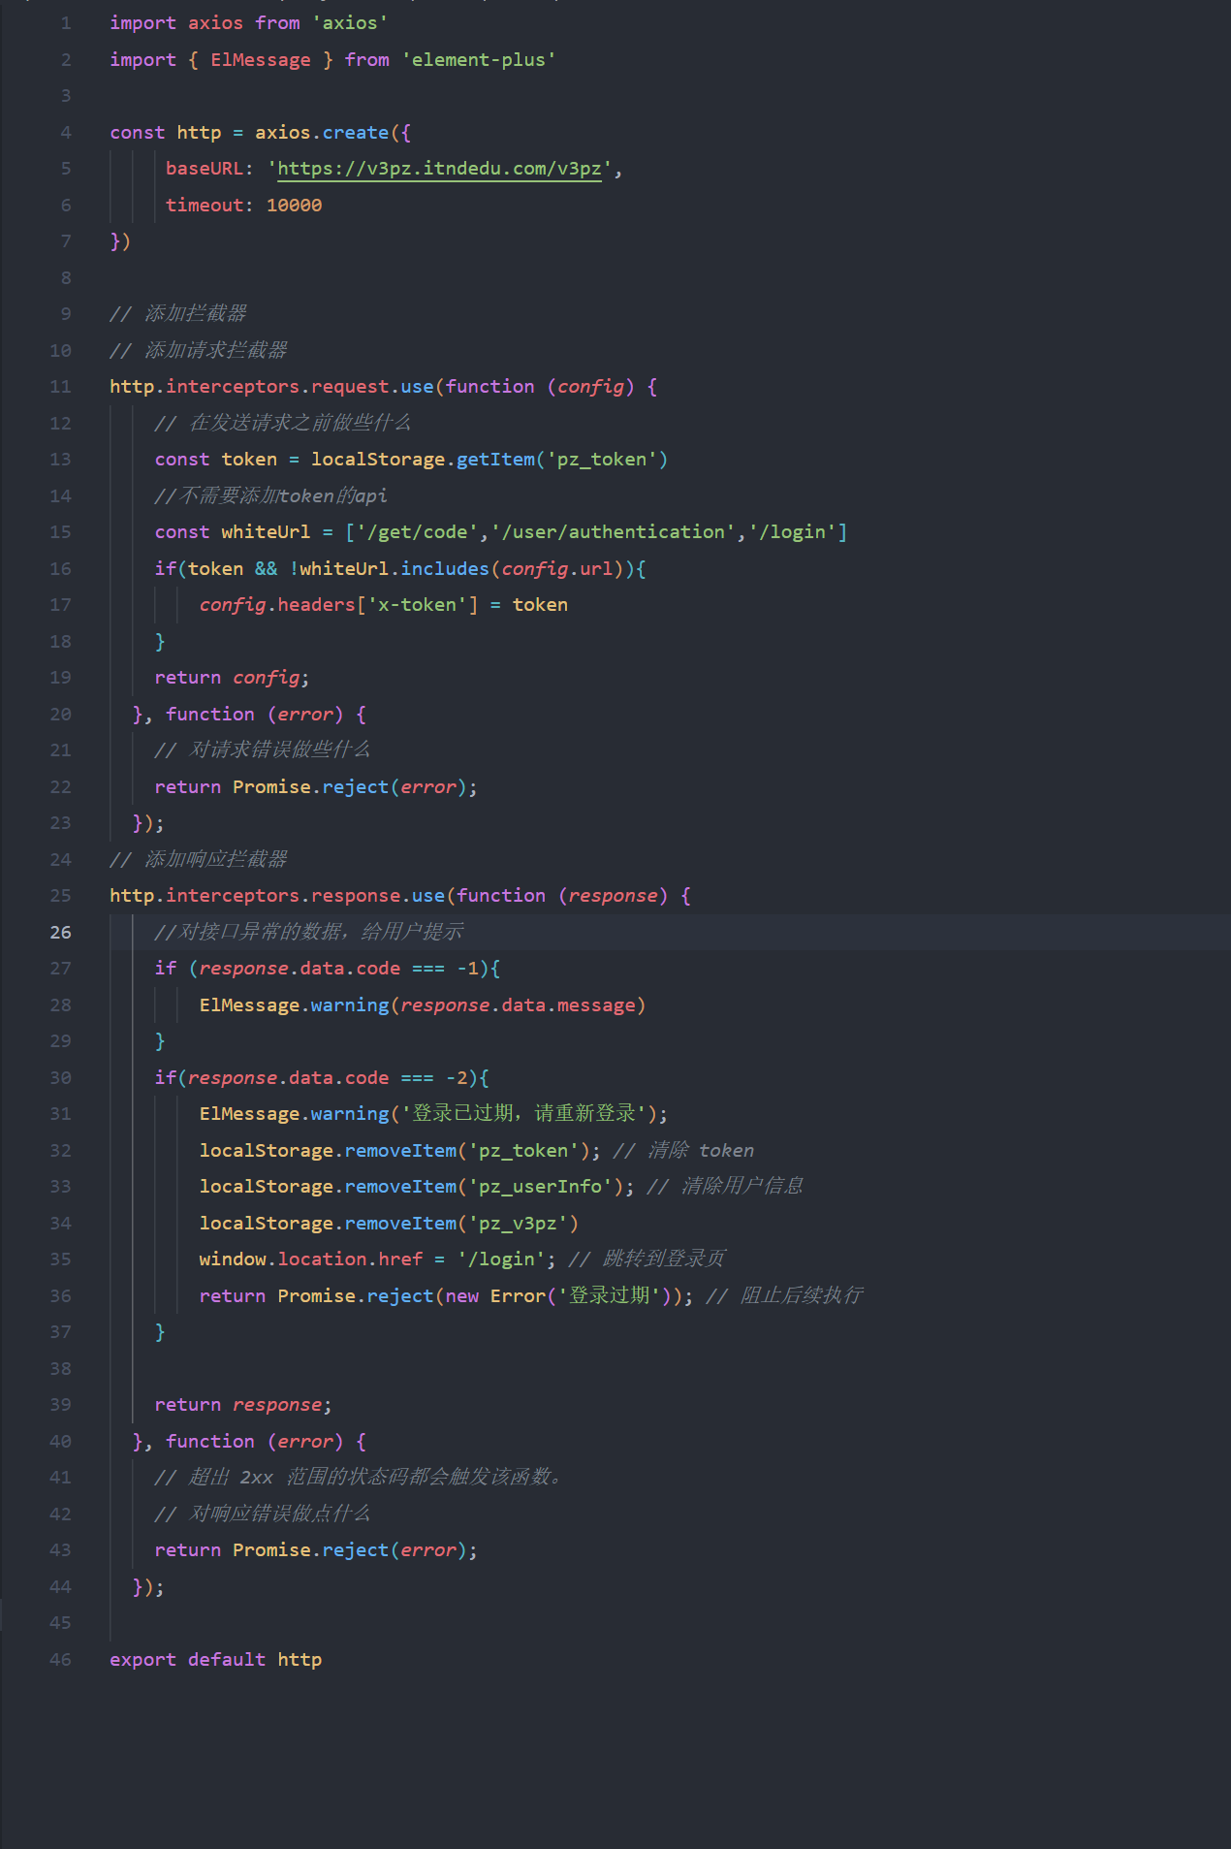The width and height of the screenshot is (1231, 1849).
Task: Click the comment 添加请求拦截器 on line 10
Action: click(199, 351)
